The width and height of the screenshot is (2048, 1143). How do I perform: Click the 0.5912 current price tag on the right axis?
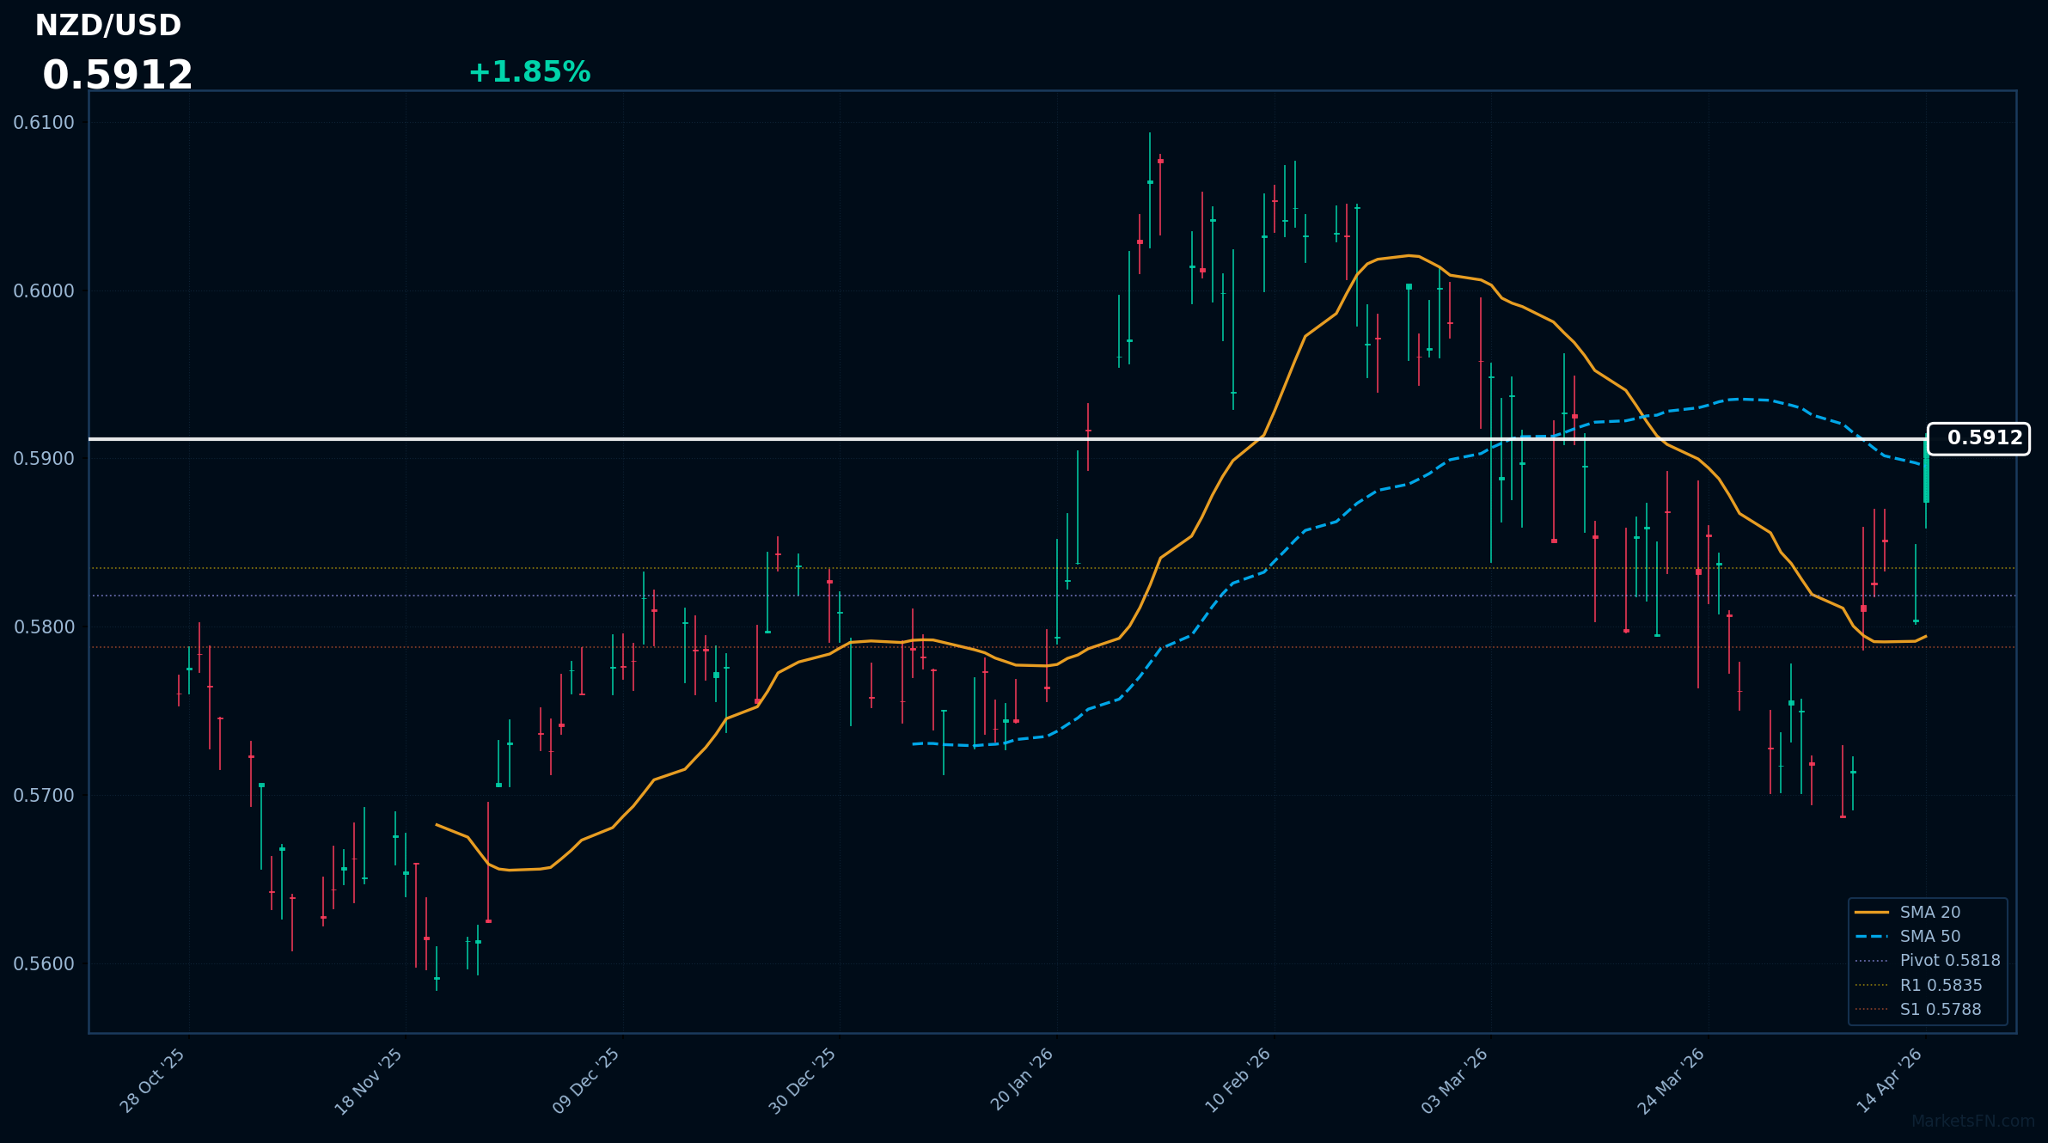click(1978, 438)
